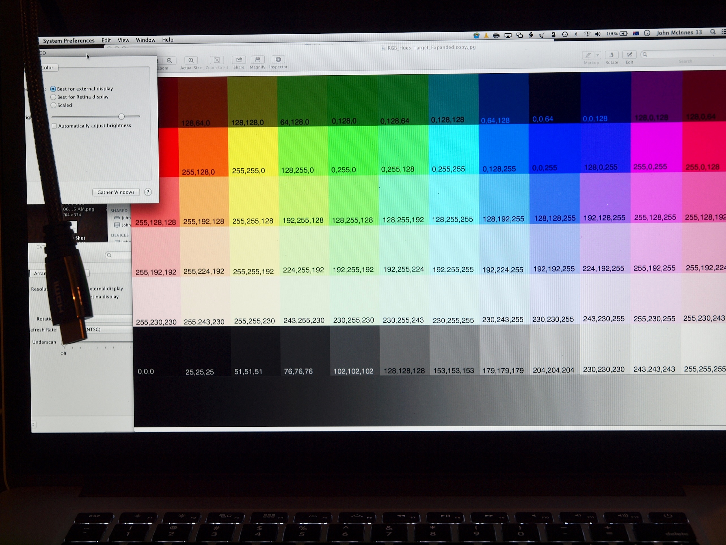Open the Magnify tool in Preview
This screenshot has height=545, width=726.
click(x=258, y=59)
